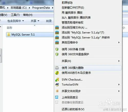Click the 上传到百度云 icon

tap(57, 97)
